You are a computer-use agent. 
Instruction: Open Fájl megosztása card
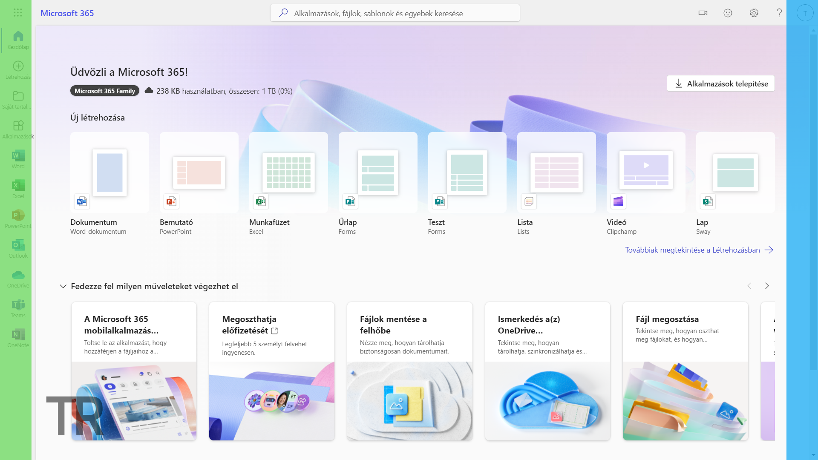[x=686, y=371]
